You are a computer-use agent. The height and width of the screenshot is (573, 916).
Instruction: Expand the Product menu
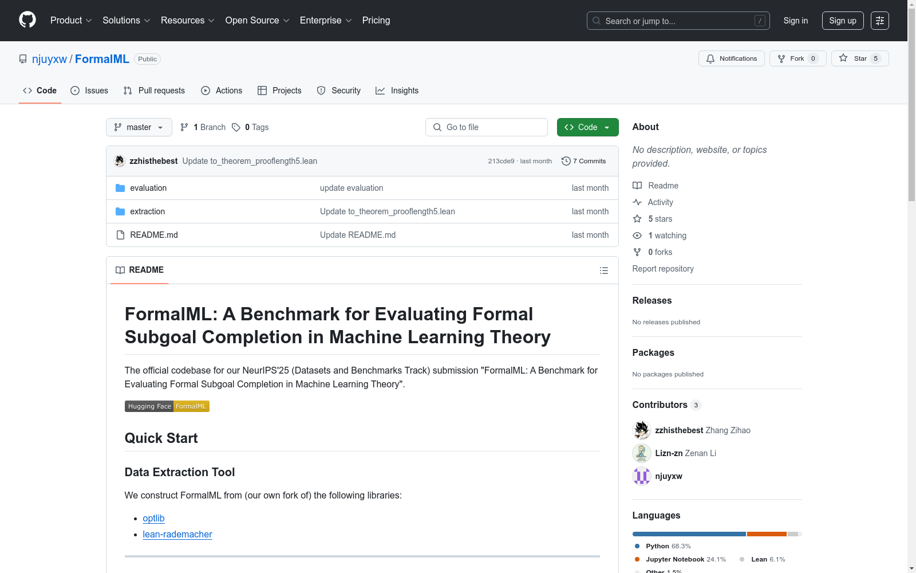(71, 21)
